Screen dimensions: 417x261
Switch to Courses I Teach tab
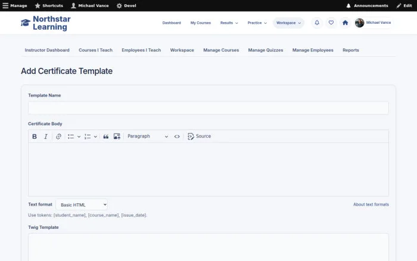coord(95,50)
